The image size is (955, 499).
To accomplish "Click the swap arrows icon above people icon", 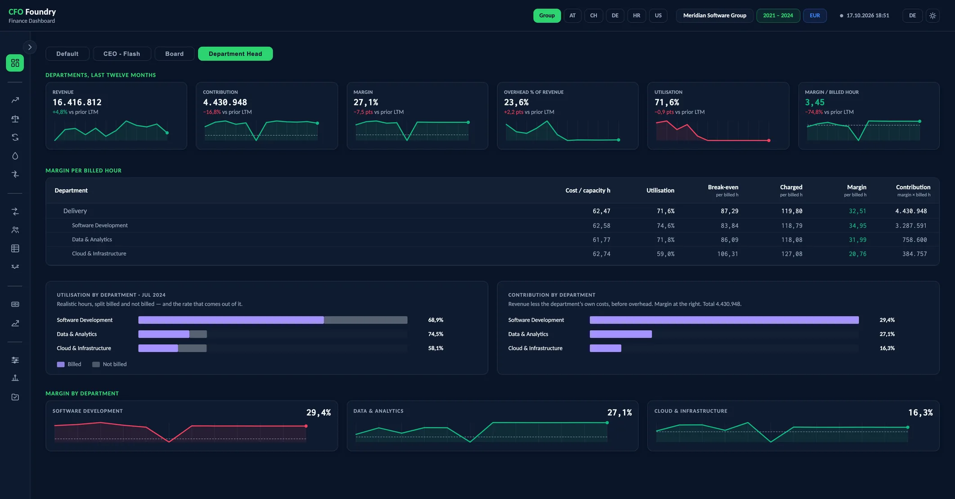I will tap(15, 211).
